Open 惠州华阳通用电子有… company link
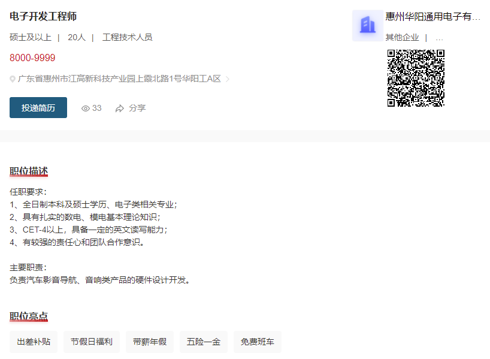490x359 pixels. (432, 16)
